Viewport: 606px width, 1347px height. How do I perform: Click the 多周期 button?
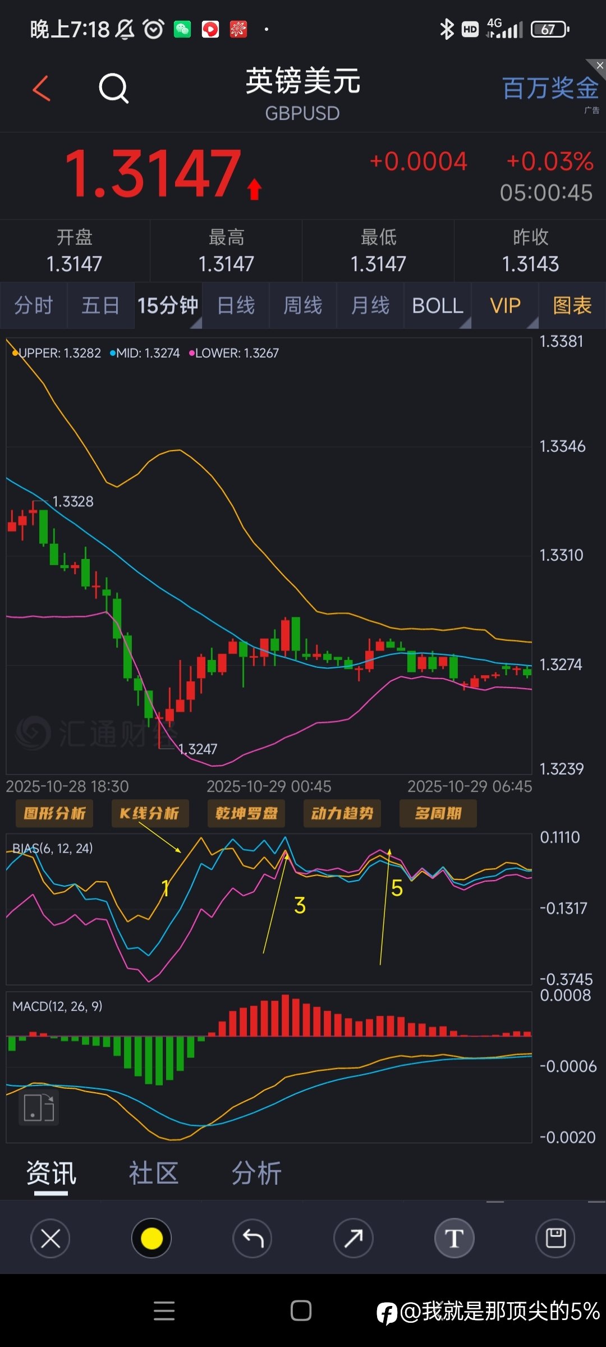[438, 813]
